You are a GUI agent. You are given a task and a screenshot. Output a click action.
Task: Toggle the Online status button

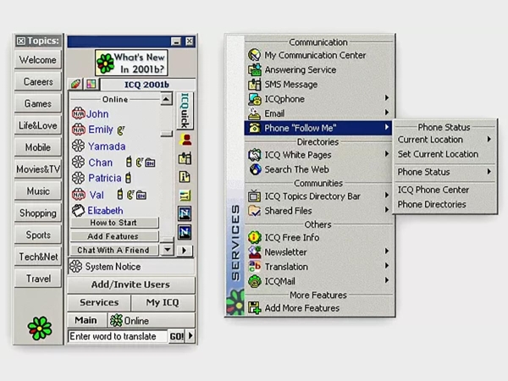point(130,321)
